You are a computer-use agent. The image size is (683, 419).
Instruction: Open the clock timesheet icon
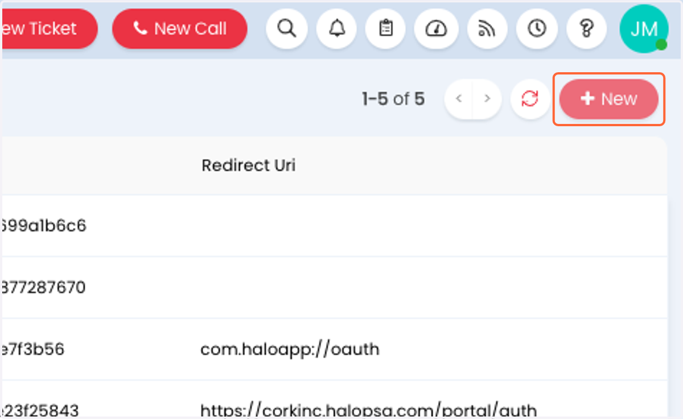tap(537, 28)
